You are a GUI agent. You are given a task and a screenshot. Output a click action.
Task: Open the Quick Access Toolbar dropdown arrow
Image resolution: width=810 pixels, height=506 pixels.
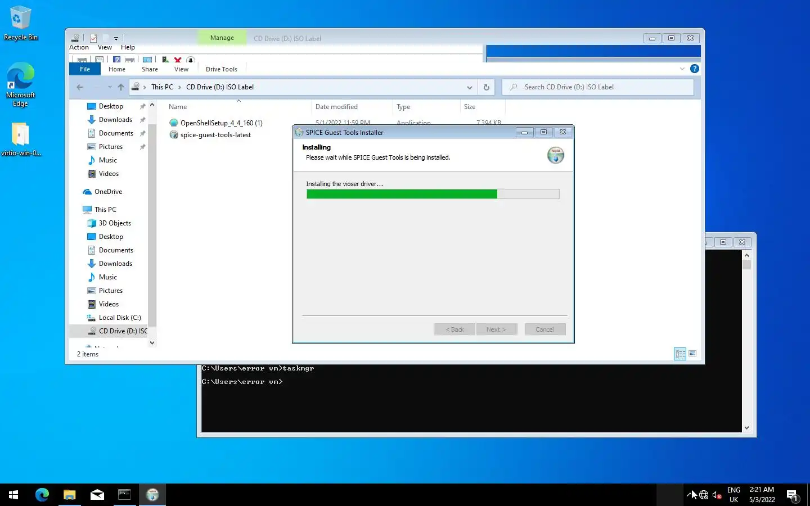(x=116, y=39)
